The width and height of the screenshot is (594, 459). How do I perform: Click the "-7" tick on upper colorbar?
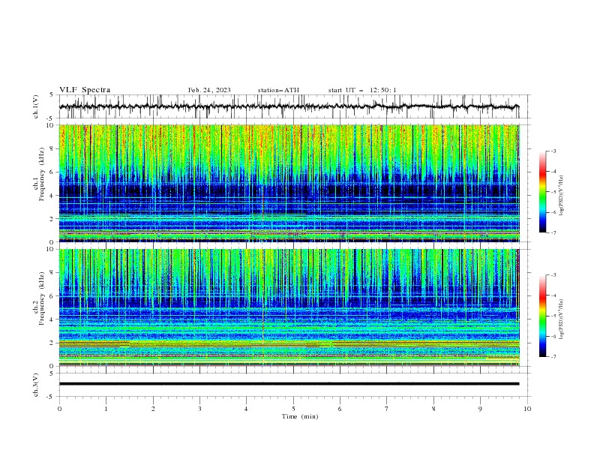pos(553,232)
